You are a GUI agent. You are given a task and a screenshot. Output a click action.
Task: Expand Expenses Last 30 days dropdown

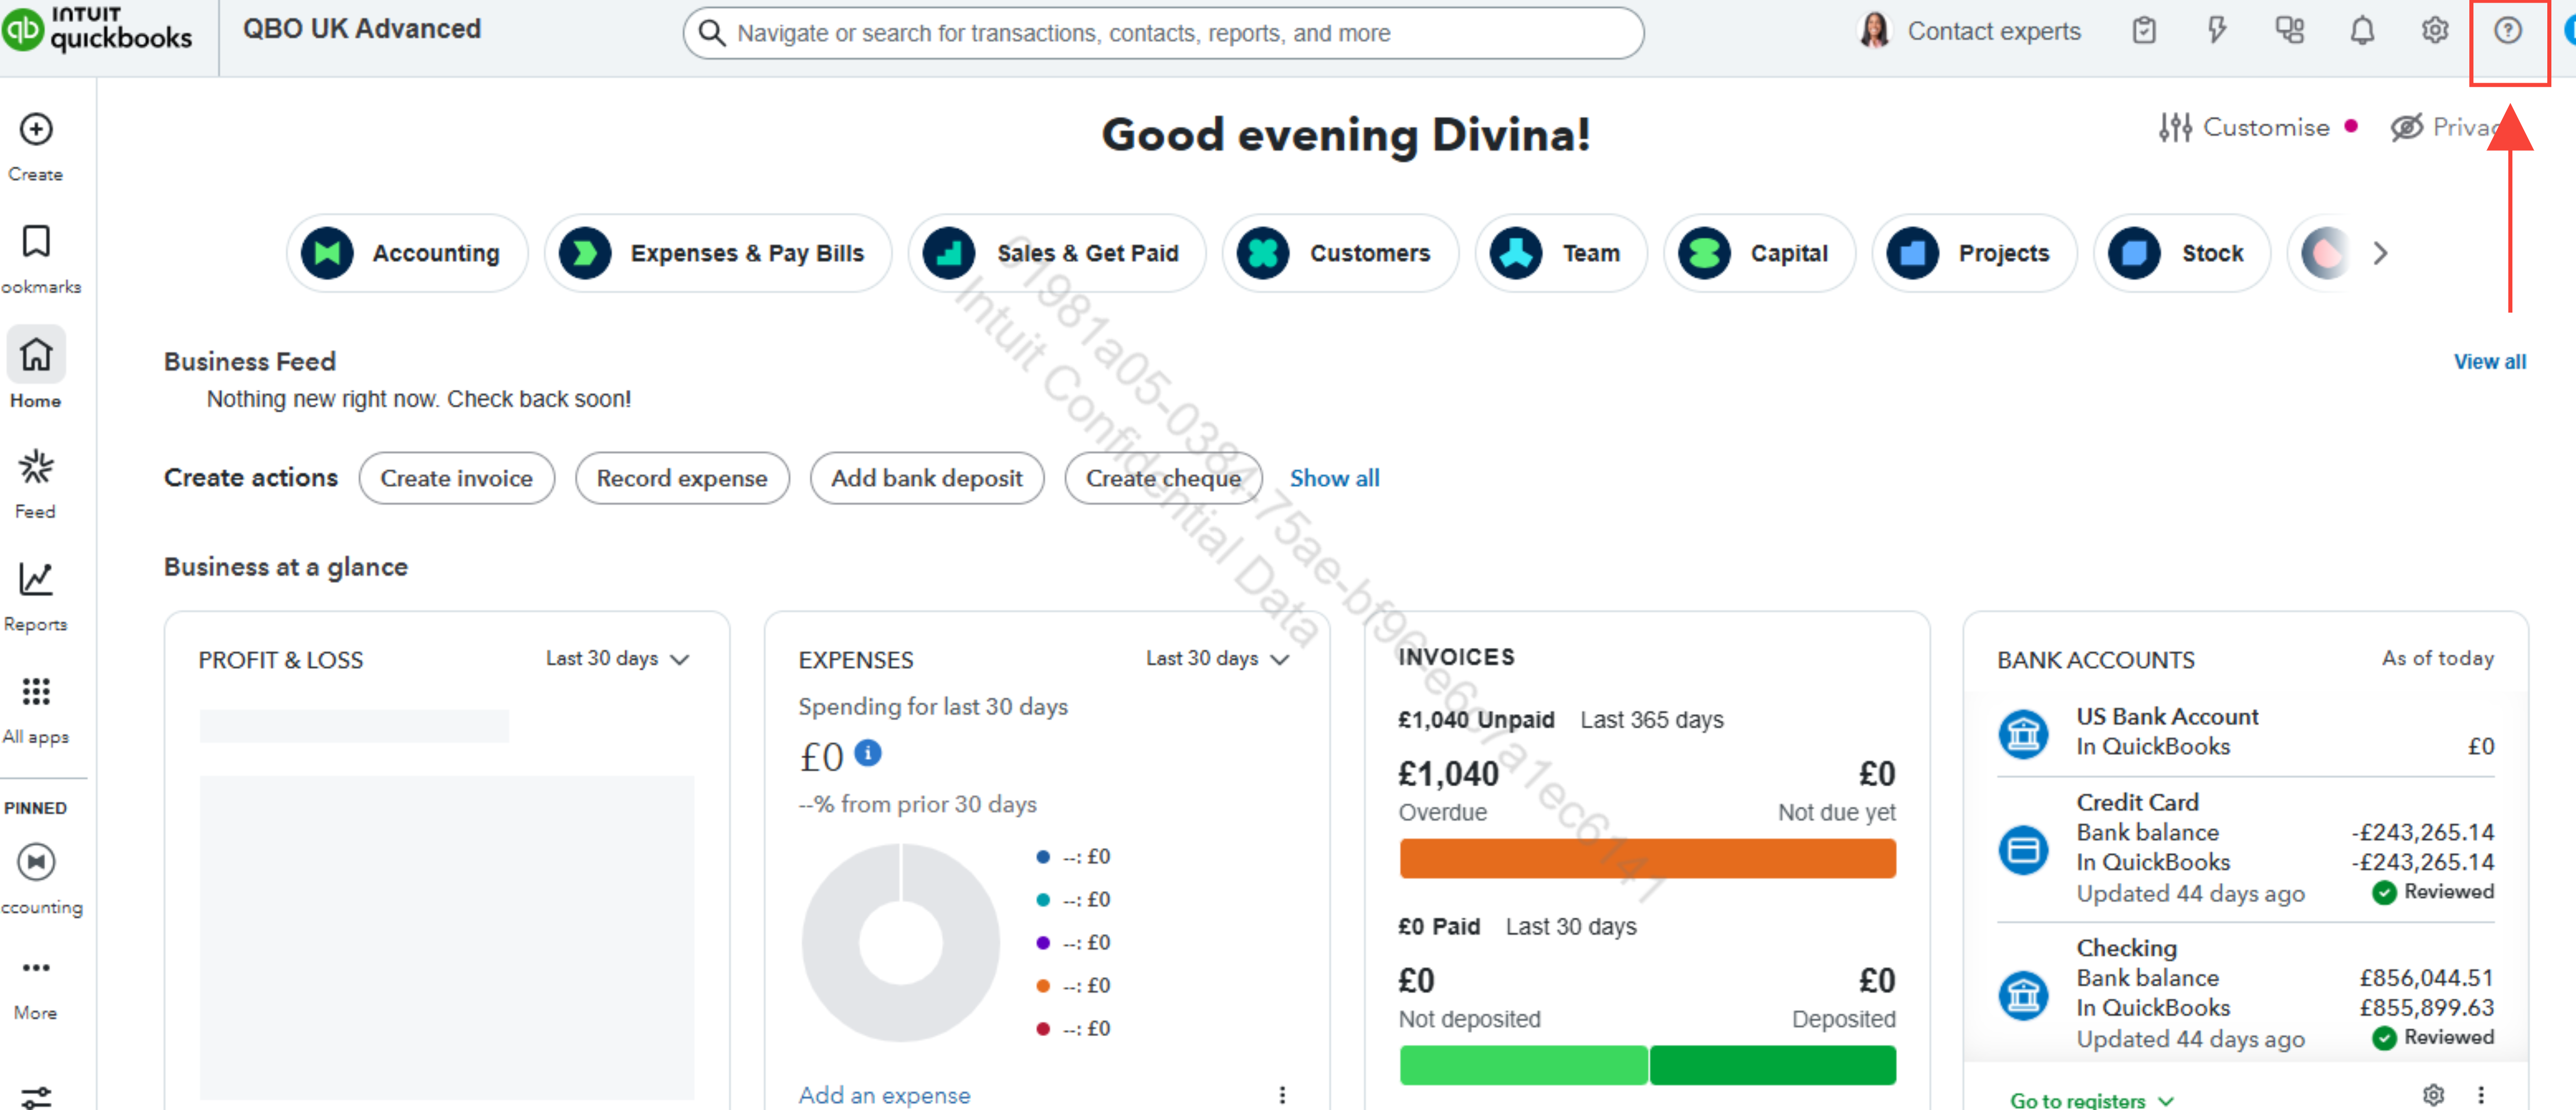pyautogui.click(x=1217, y=659)
